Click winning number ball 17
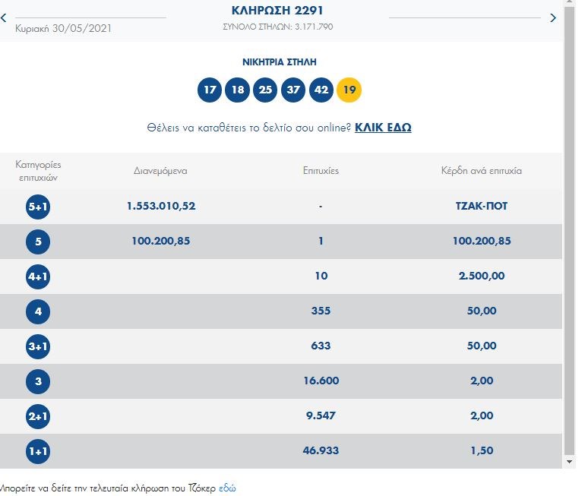 (210, 90)
